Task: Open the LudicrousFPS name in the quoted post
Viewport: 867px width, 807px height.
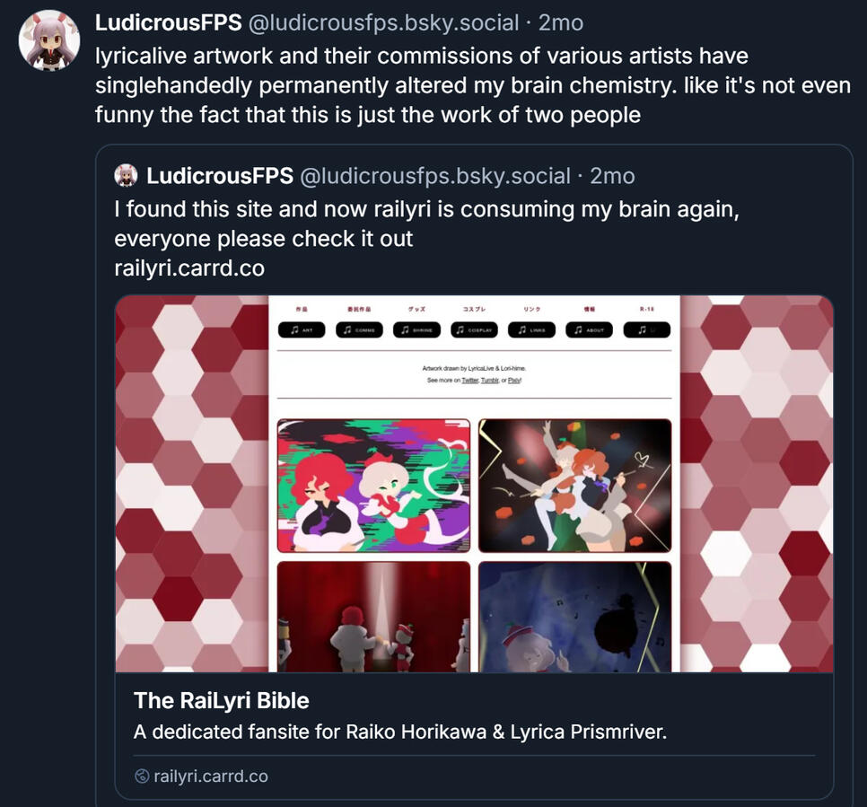Action: click(x=220, y=176)
